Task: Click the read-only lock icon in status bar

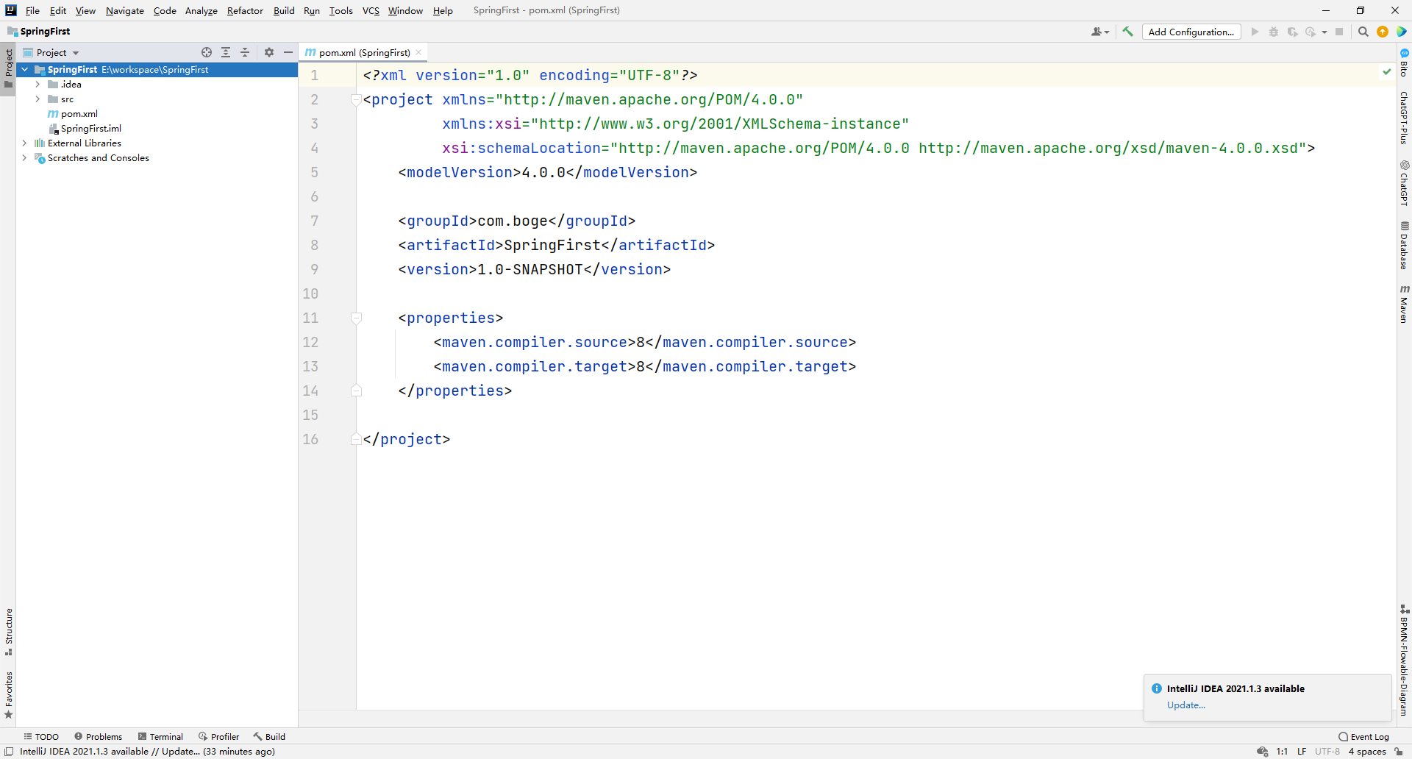Action: (x=1399, y=751)
